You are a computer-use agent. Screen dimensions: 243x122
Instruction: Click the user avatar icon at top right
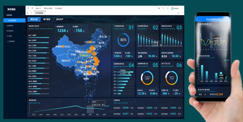coord(172,9)
